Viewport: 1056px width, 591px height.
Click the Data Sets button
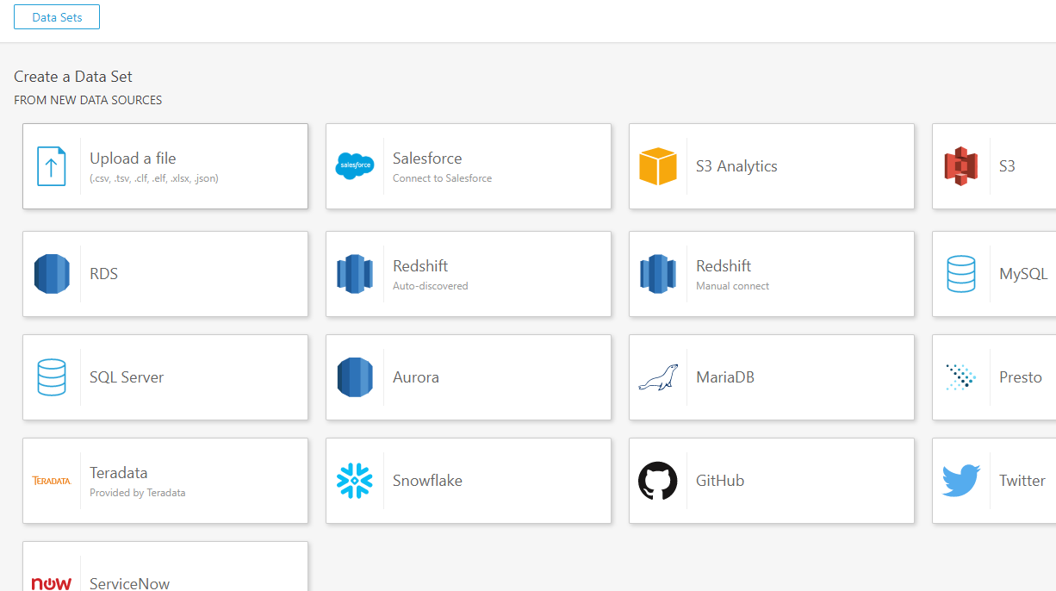[57, 17]
